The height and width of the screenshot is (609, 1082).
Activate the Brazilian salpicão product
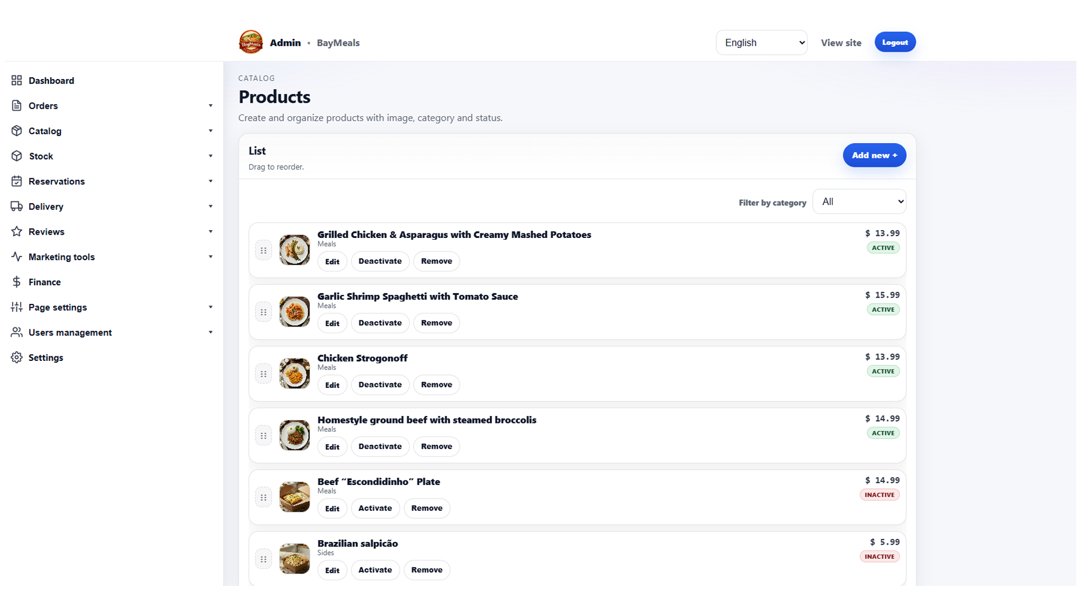point(375,570)
